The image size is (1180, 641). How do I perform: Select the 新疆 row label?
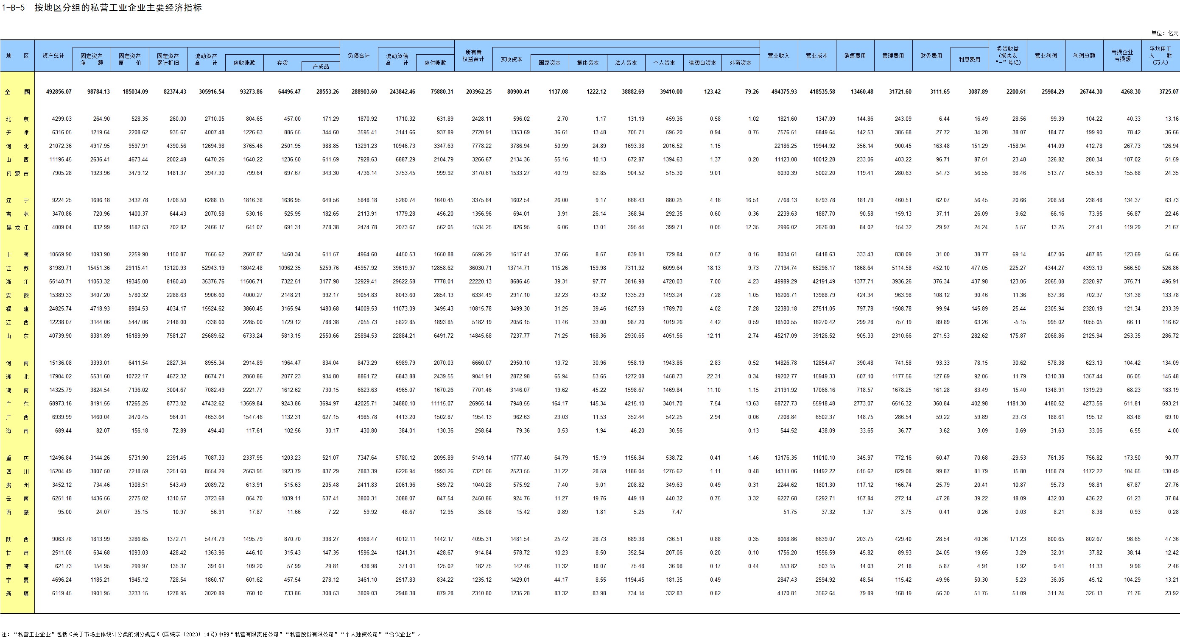click(17, 594)
